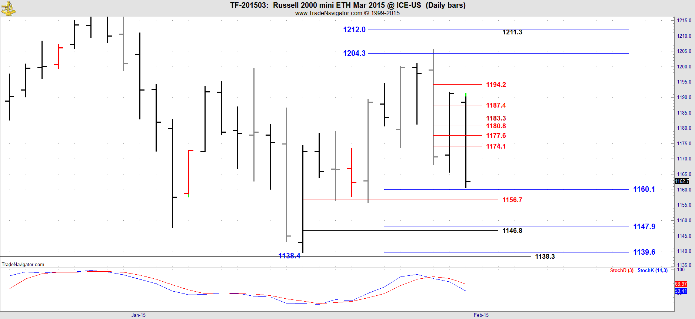The height and width of the screenshot is (319, 695).
Task: Select the blue 1212.0 level label
Action: point(354,30)
